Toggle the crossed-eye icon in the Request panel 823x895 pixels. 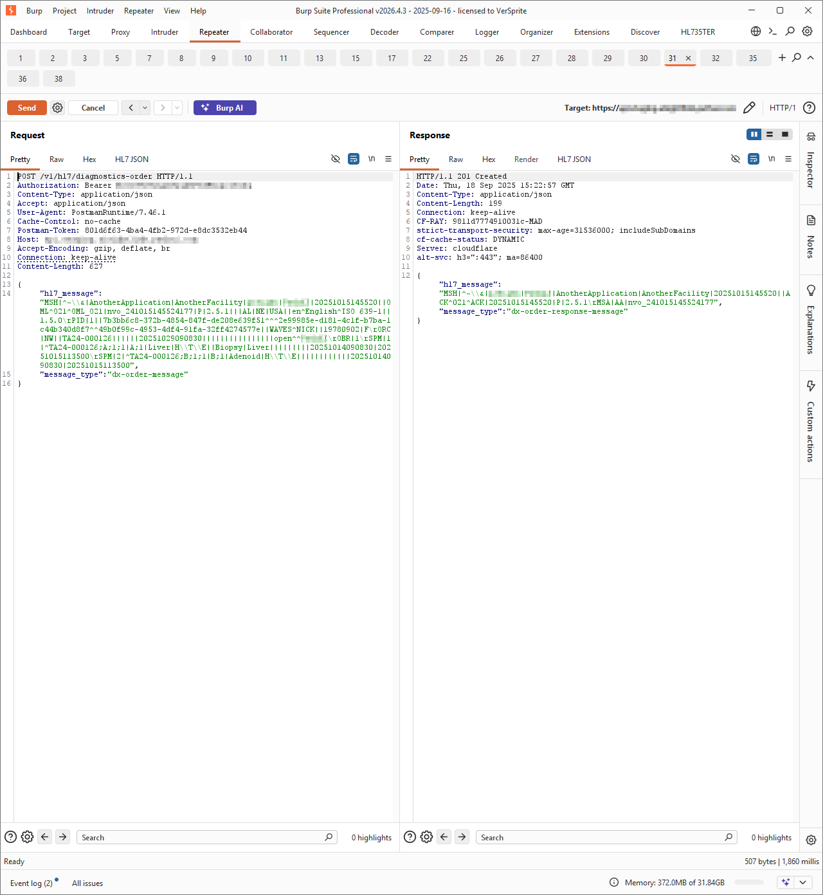(336, 159)
